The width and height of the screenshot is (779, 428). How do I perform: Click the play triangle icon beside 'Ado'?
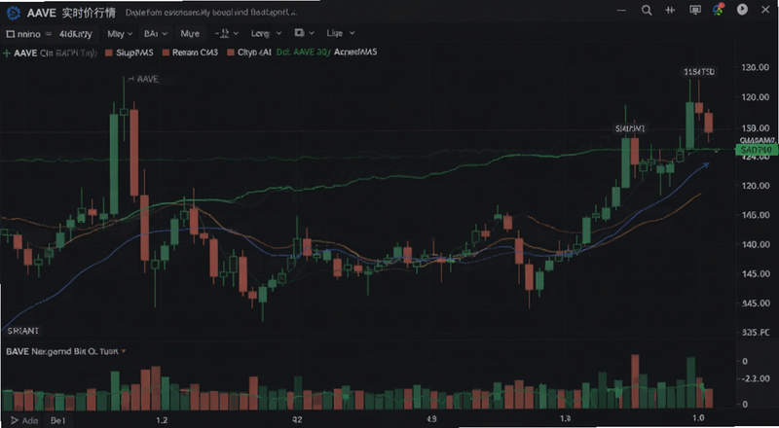pyautogui.click(x=15, y=420)
